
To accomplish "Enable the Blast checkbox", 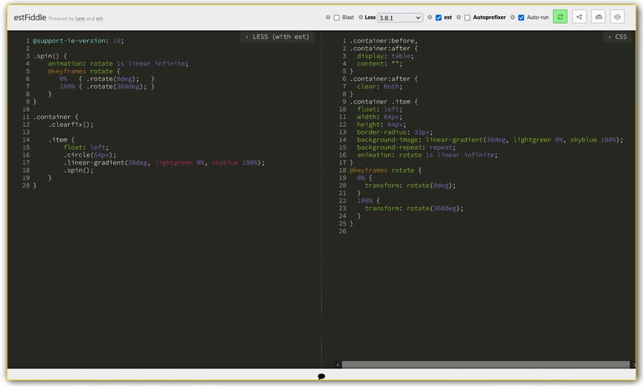I will click(x=336, y=17).
